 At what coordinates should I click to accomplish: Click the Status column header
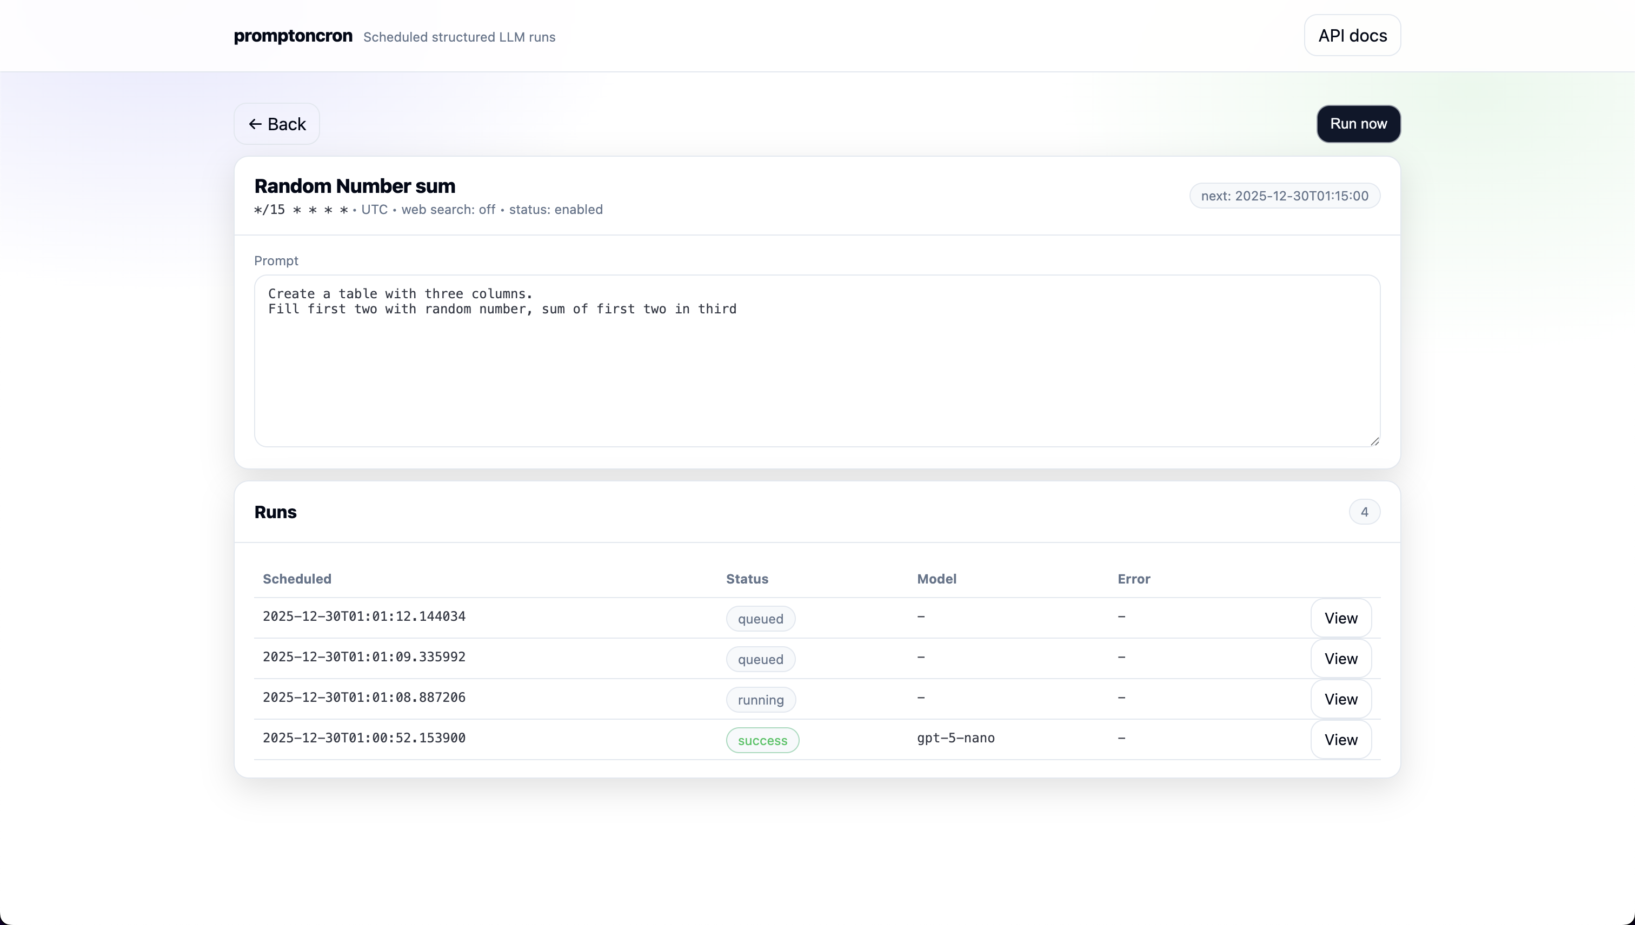click(x=747, y=578)
